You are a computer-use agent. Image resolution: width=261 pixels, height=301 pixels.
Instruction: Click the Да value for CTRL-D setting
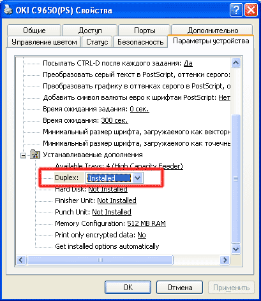pyautogui.click(x=188, y=63)
